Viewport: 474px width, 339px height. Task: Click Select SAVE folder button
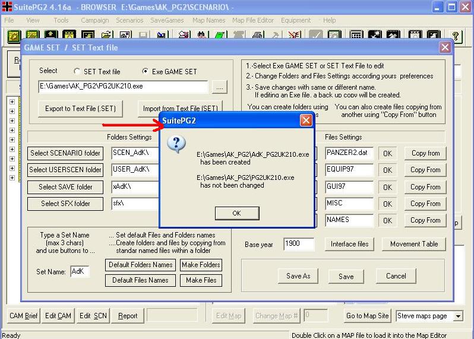point(65,187)
